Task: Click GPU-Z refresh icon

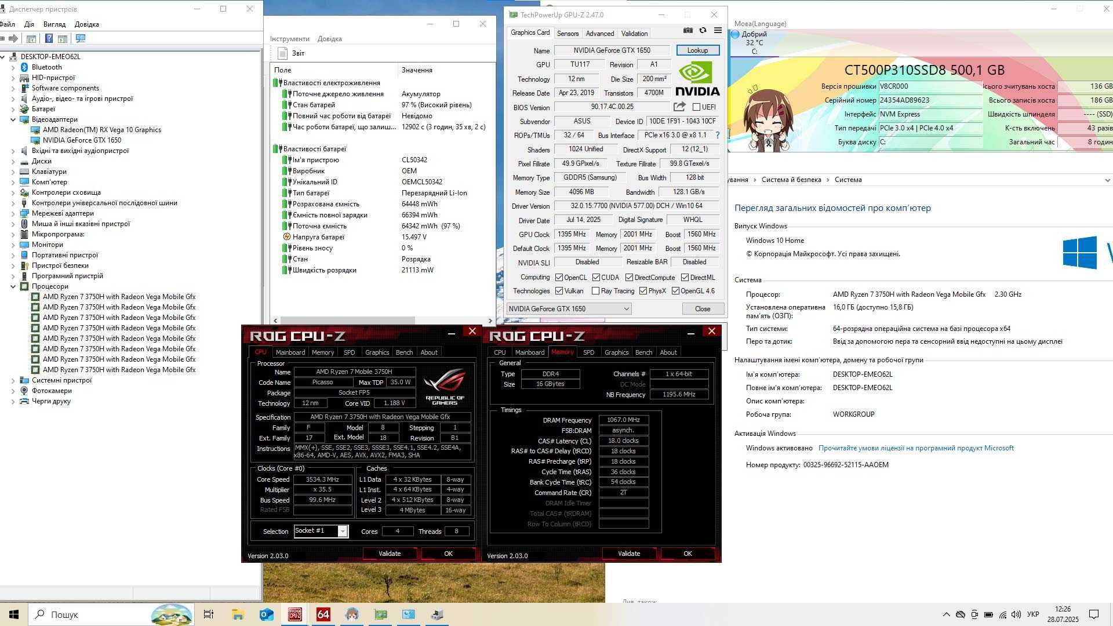Action: coord(703,31)
